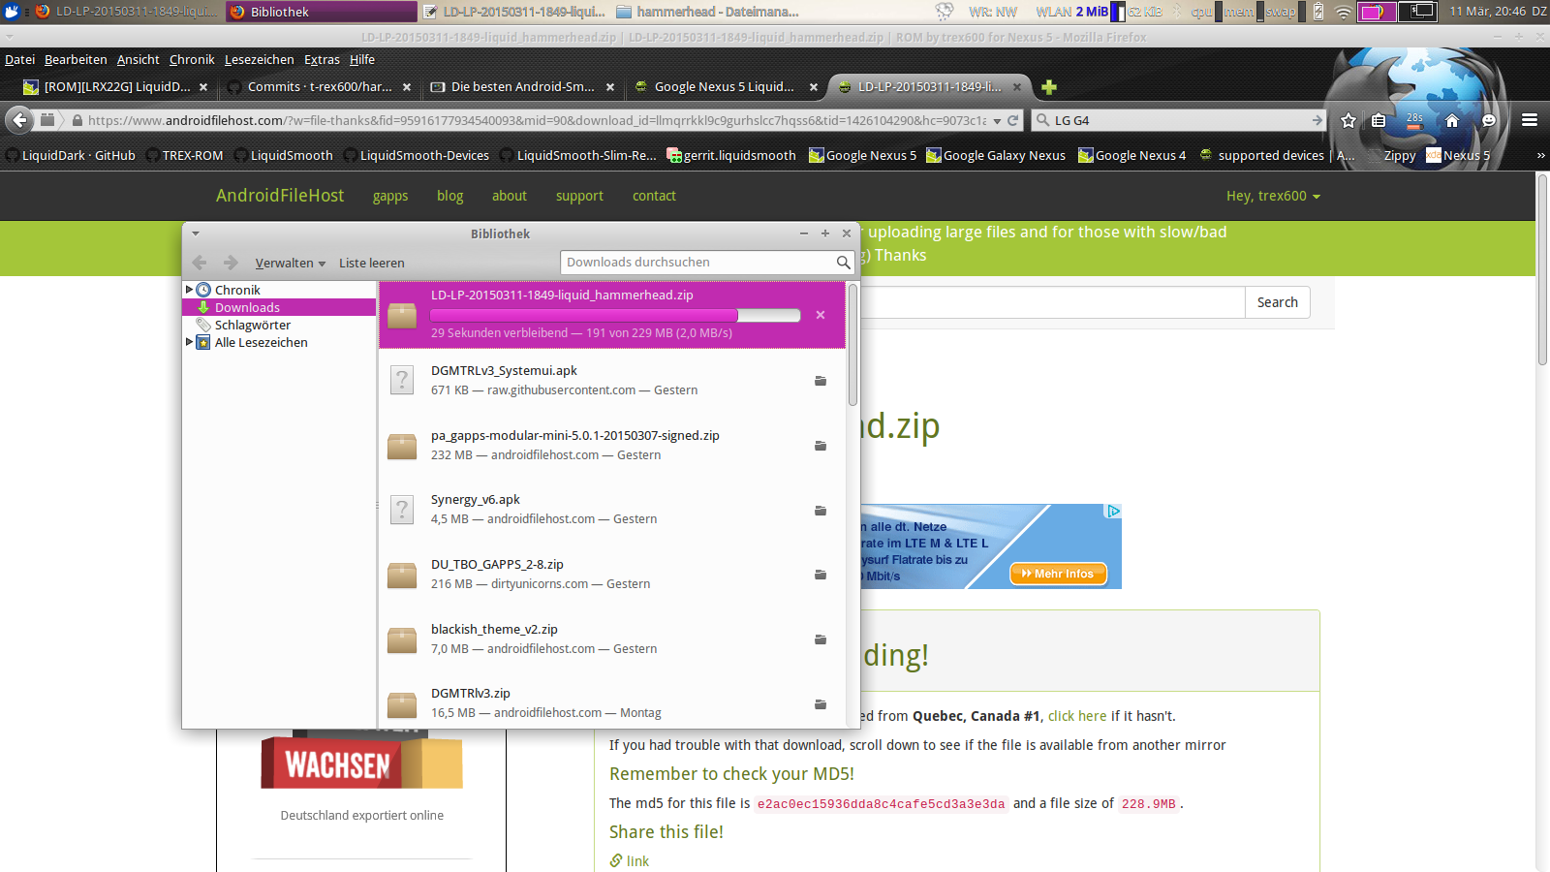Open the Firefox hamburger menu

click(x=1530, y=120)
